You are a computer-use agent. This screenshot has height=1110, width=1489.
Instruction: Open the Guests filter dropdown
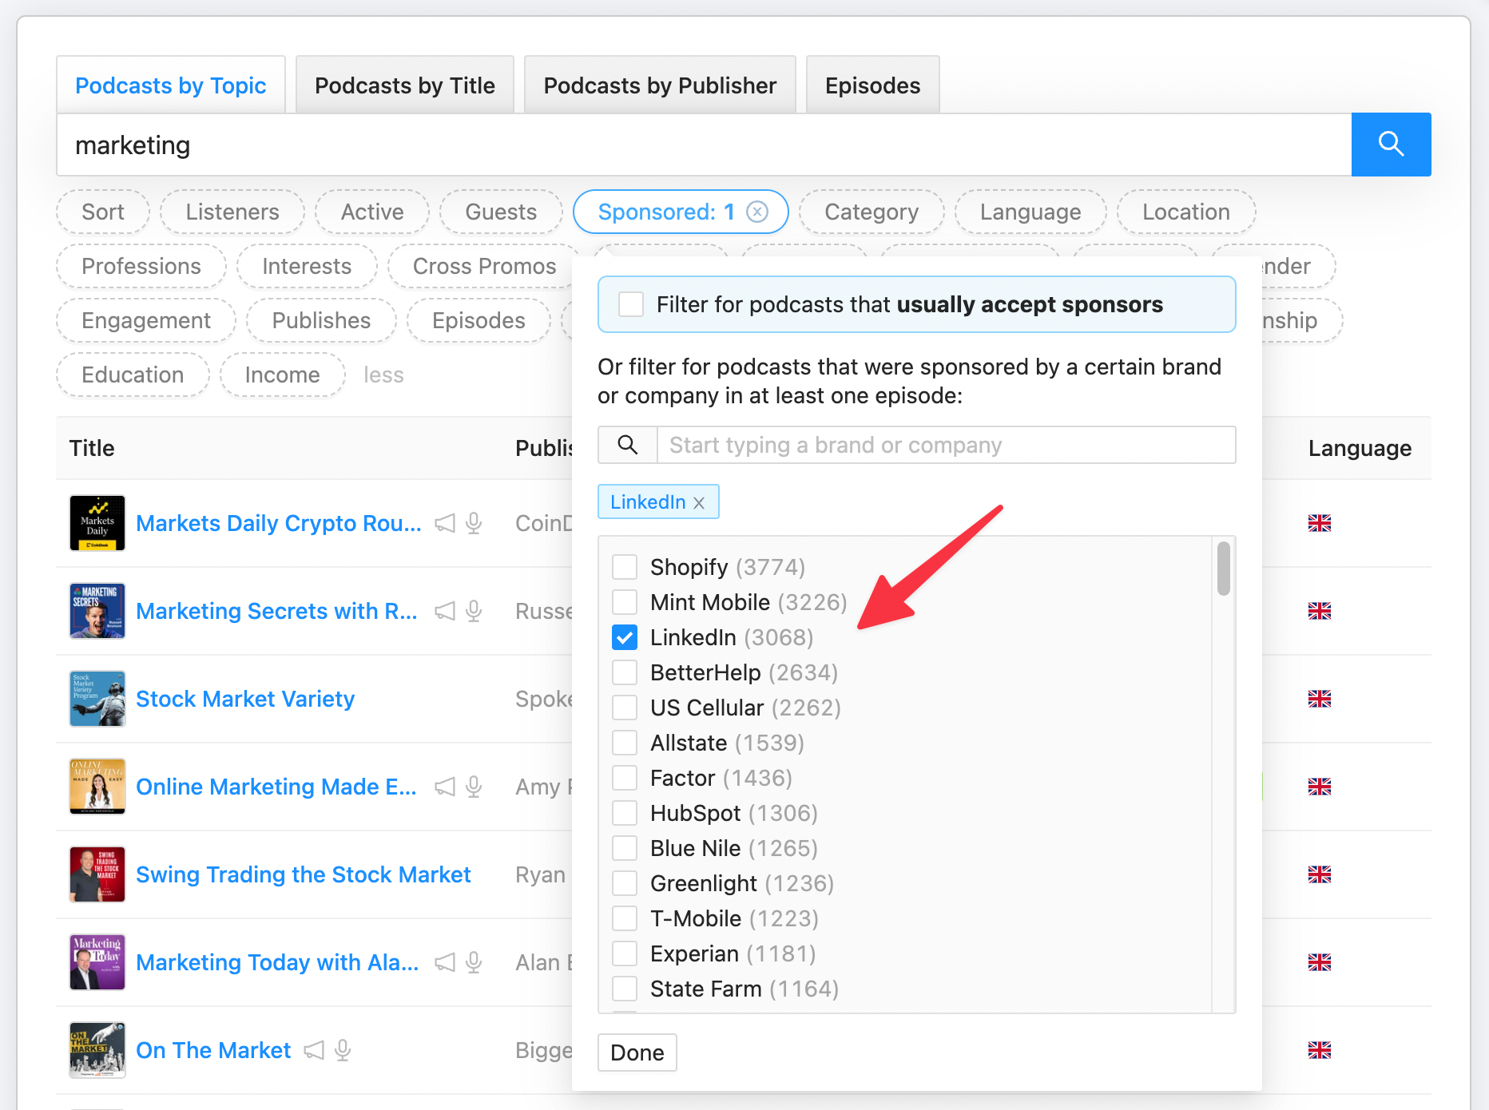(501, 212)
